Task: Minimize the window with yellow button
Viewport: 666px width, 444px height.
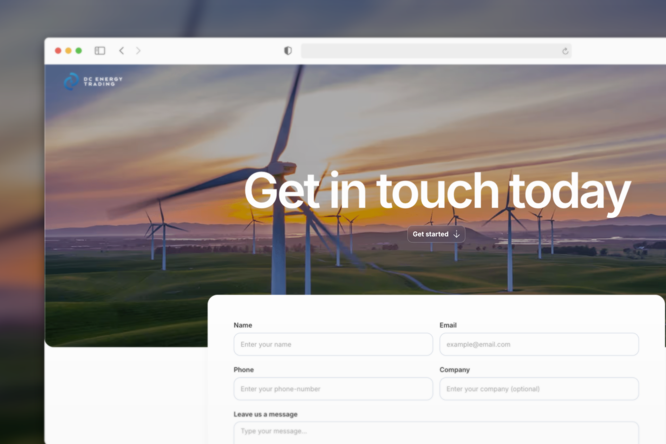Action: pos(68,51)
